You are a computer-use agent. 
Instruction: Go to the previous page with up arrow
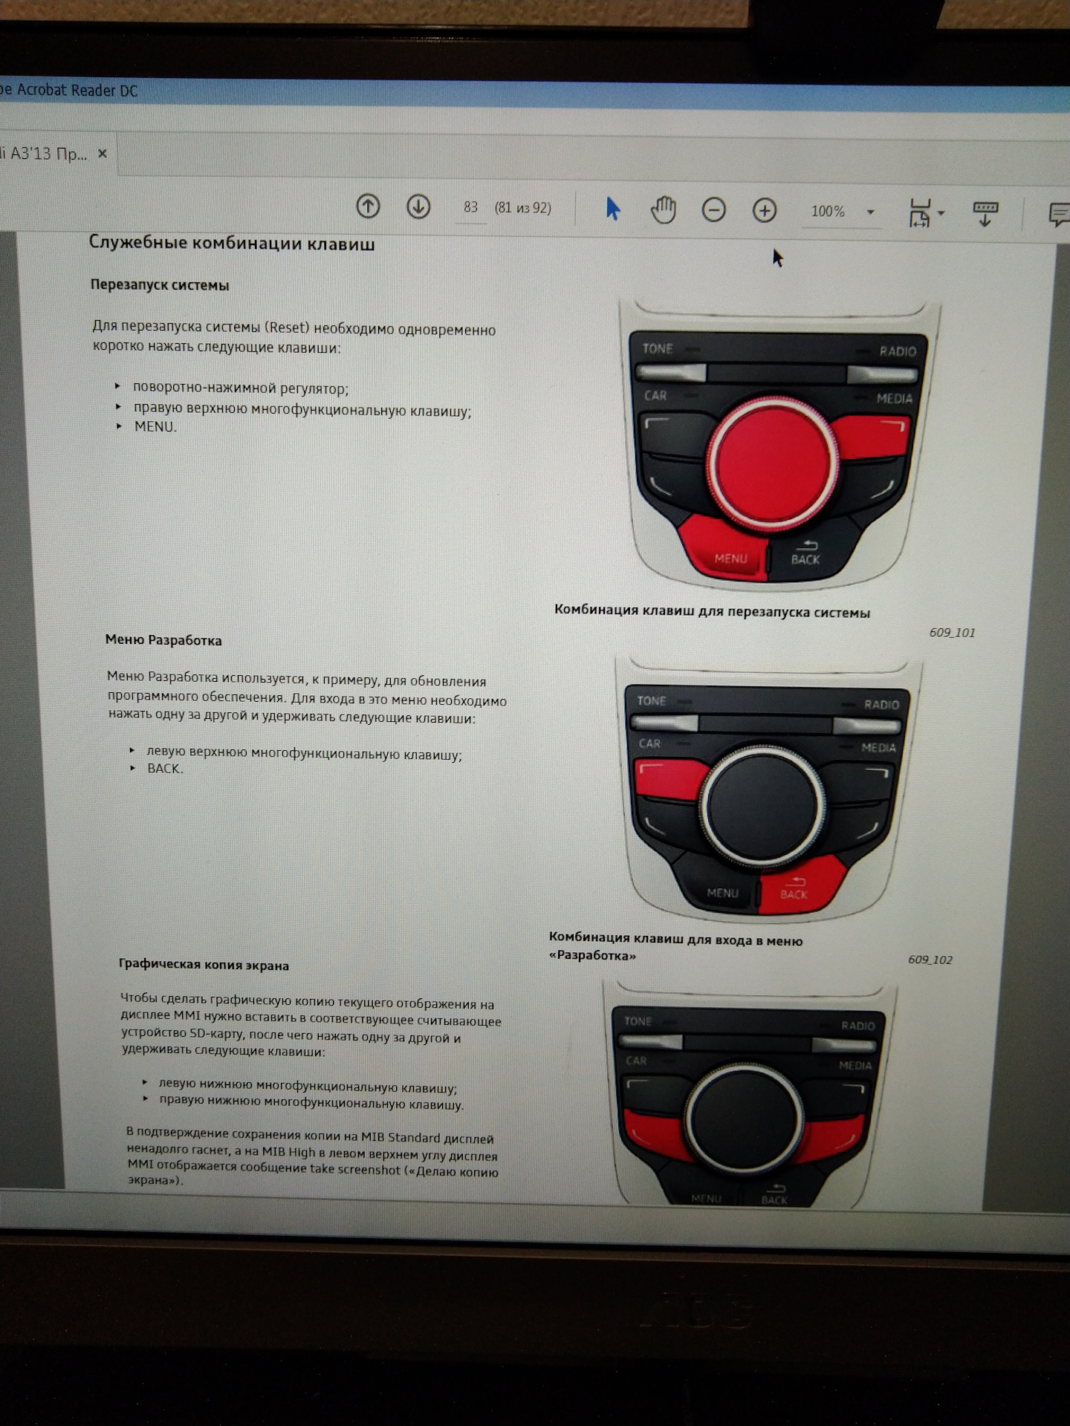(368, 206)
